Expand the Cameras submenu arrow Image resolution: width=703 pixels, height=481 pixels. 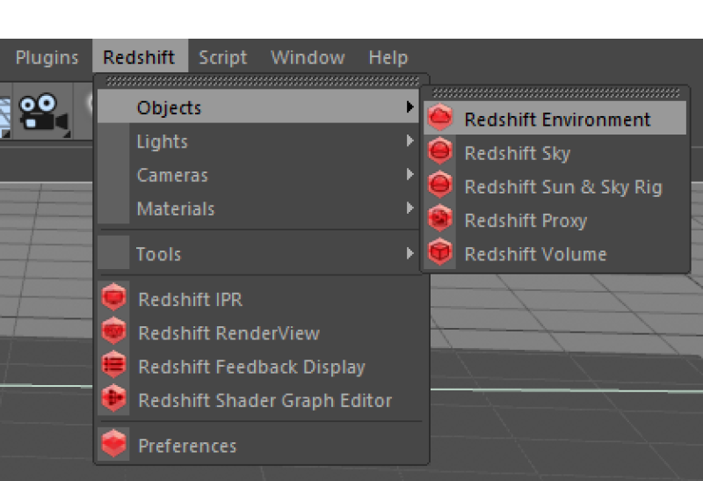409,174
